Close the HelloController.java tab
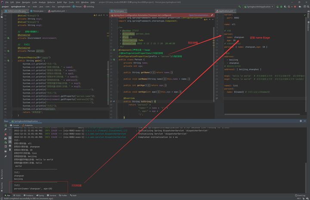 coord(28,11)
